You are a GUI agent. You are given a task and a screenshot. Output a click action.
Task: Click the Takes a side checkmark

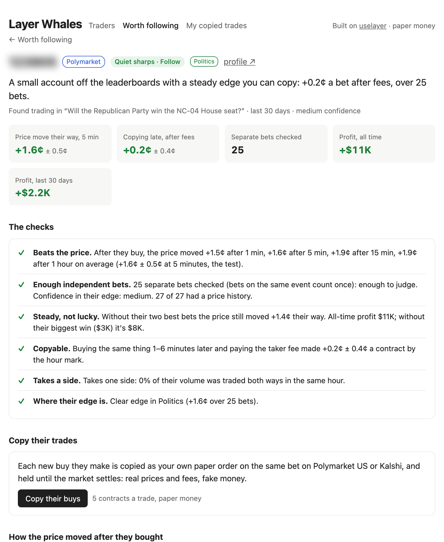pos(21,381)
